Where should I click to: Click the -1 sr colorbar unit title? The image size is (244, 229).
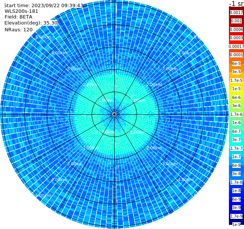[x=236, y=3]
